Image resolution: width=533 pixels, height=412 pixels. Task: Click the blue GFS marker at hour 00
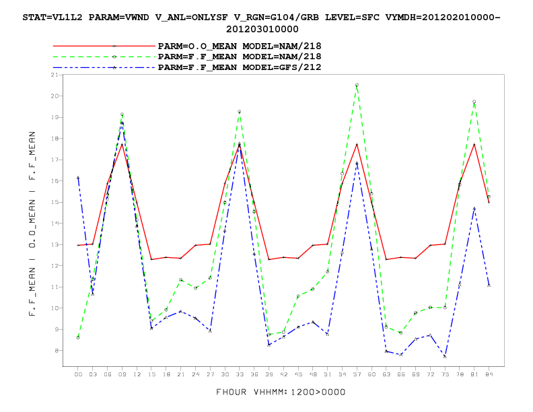point(78,178)
